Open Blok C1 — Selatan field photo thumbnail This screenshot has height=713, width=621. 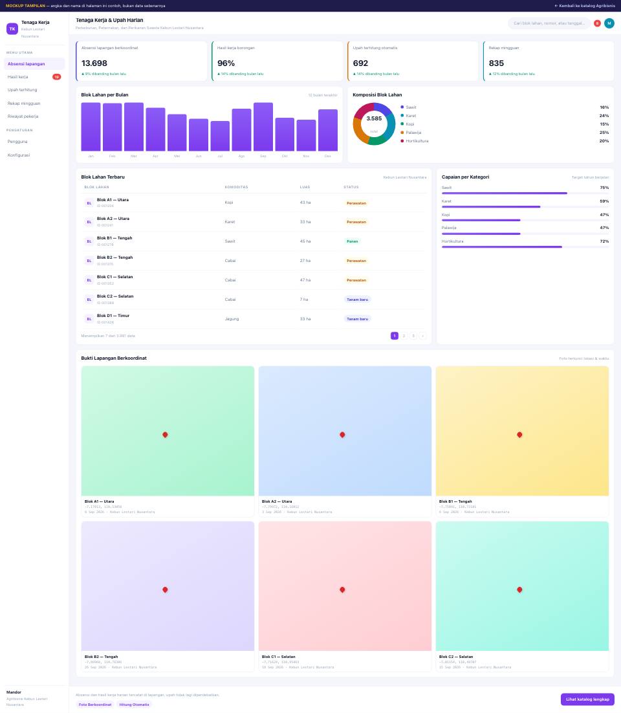click(x=345, y=586)
